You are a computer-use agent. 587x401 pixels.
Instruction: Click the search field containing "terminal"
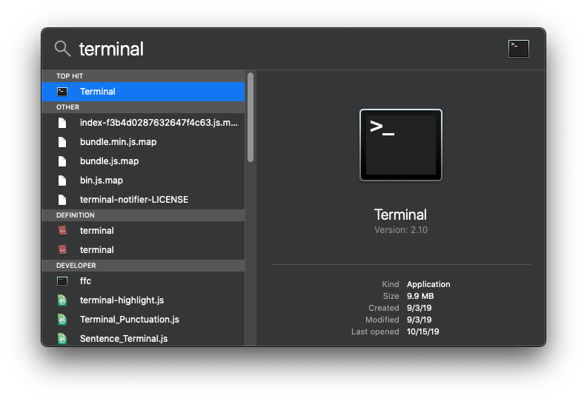click(x=288, y=49)
